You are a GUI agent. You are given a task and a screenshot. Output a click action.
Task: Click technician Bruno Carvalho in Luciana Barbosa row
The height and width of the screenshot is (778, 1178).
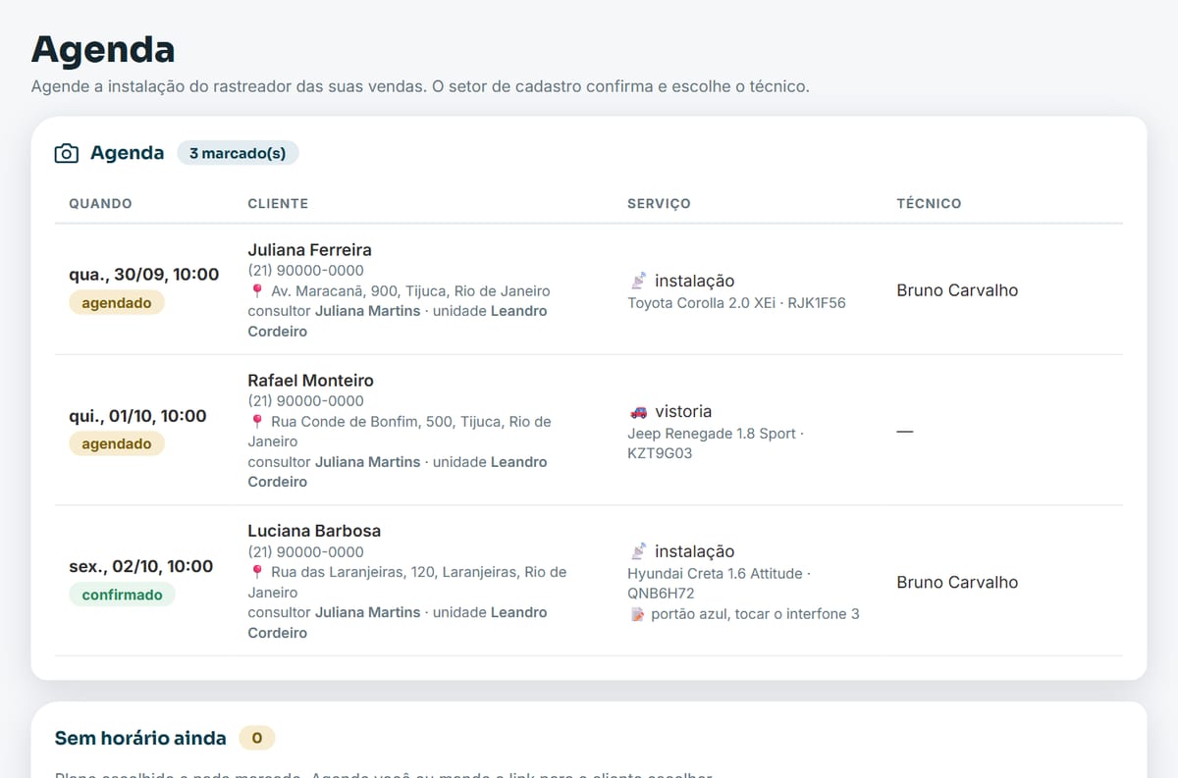(x=957, y=583)
